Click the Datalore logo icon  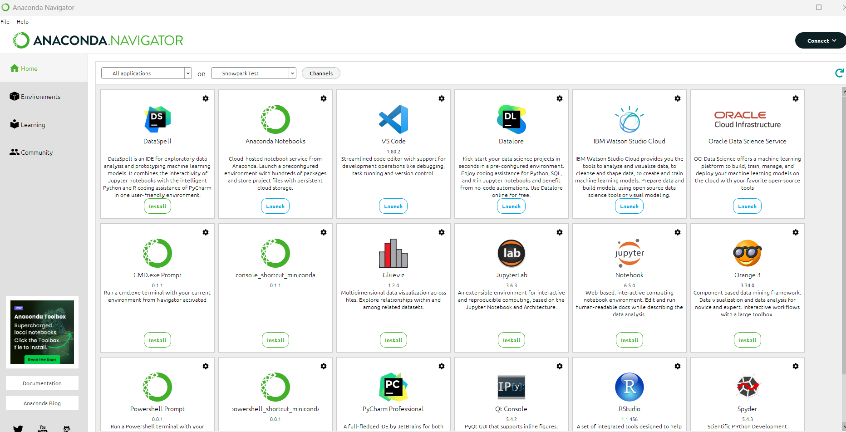(x=512, y=119)
